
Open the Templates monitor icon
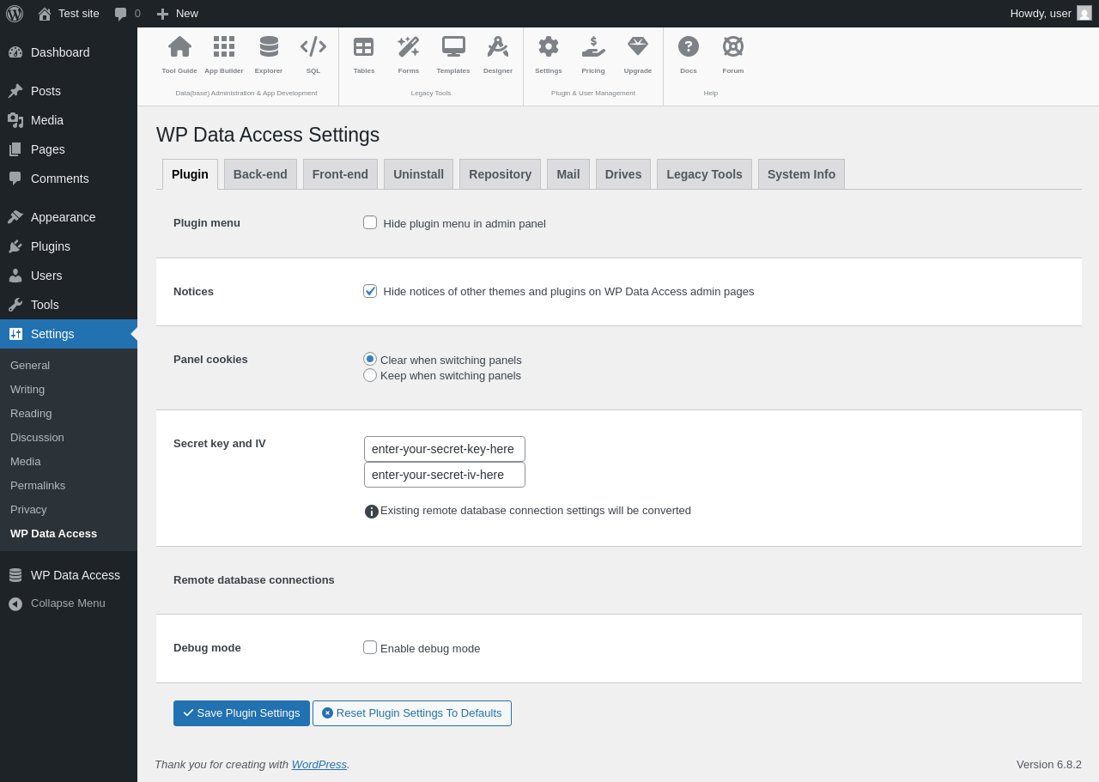coord(453,46)
